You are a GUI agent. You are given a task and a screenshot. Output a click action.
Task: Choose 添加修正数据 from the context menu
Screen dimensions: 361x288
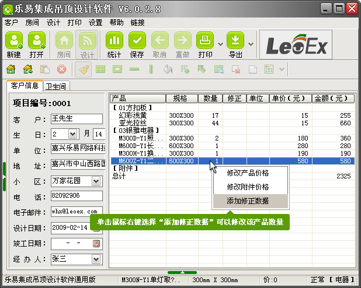[248, 201]
